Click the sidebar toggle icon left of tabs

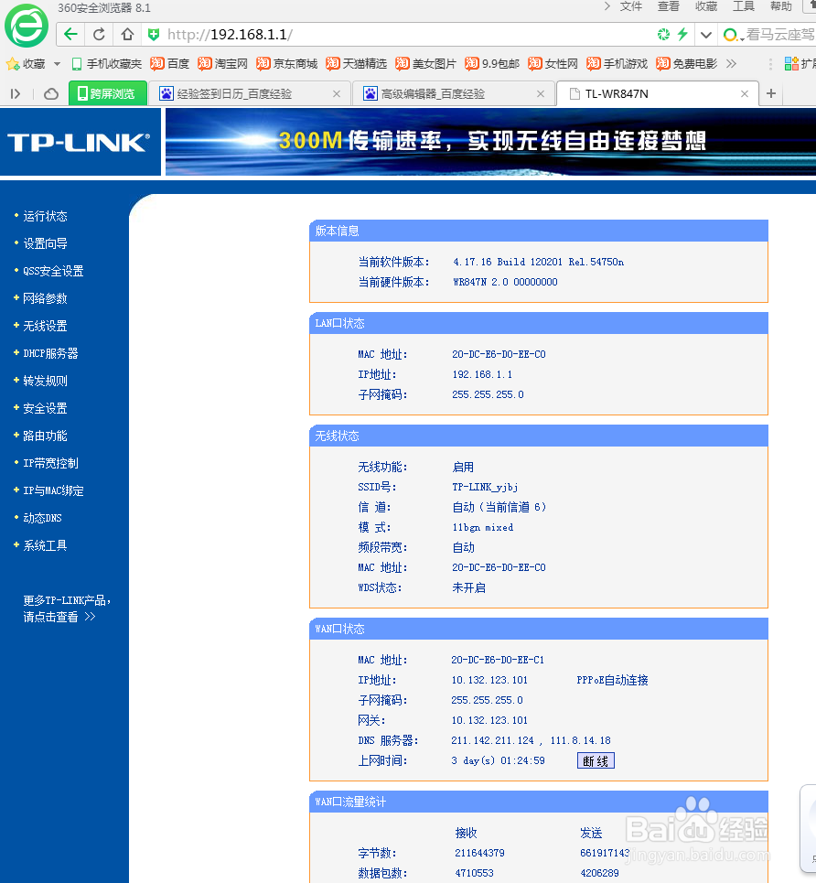[16, 93]
